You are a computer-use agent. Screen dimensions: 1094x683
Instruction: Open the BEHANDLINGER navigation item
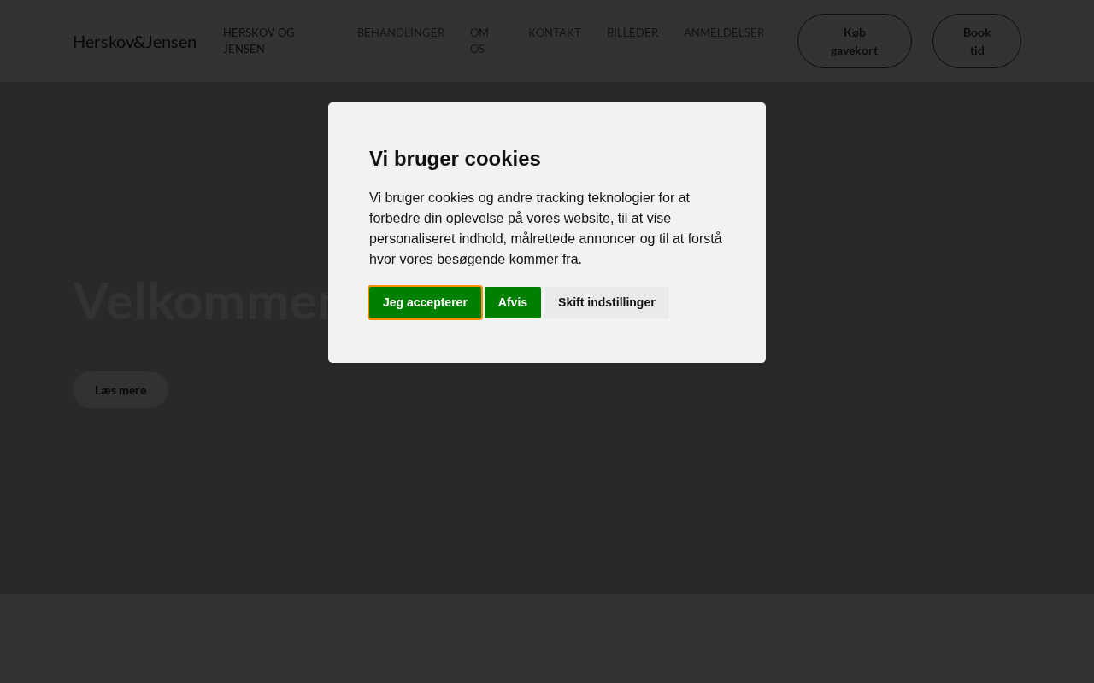coord(401,32)
